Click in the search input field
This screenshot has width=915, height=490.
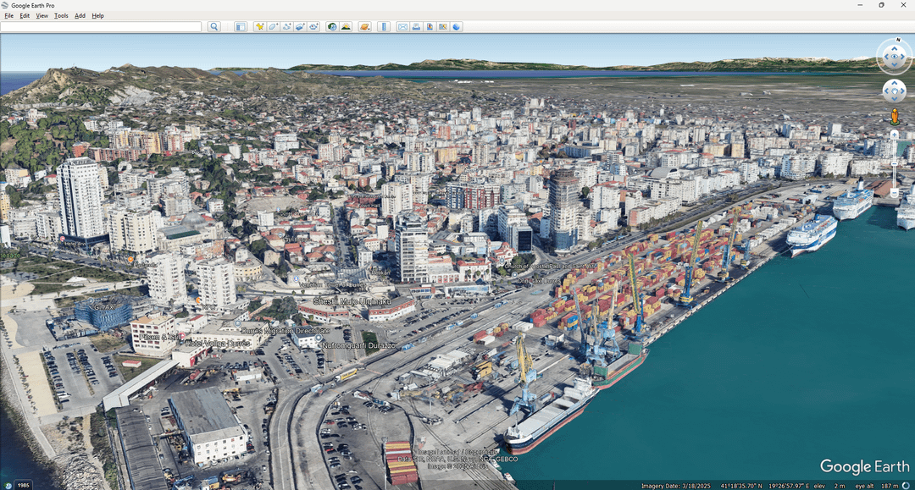coord(102,27)
